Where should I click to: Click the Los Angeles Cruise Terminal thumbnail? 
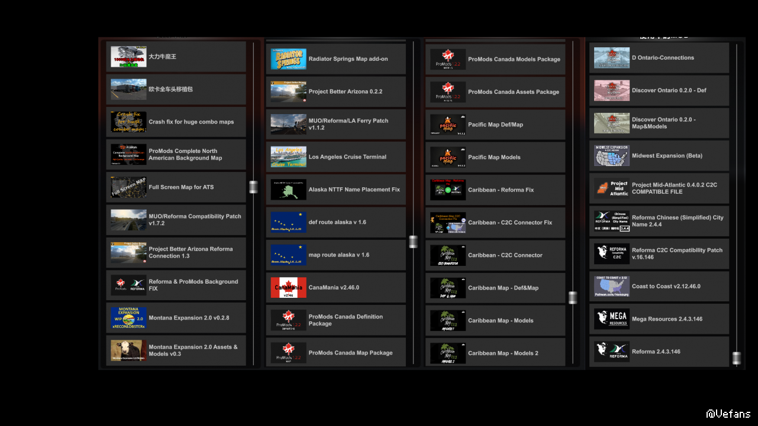coord(288,157)
